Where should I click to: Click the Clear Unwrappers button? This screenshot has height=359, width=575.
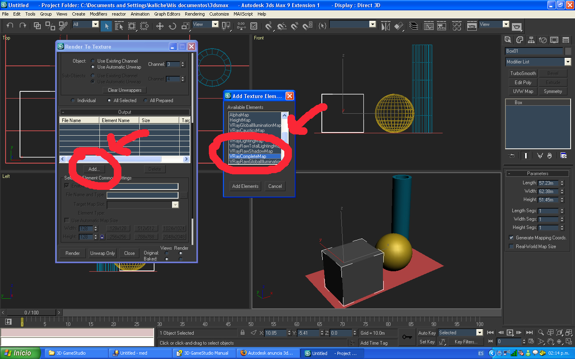(x=125, y=90)
